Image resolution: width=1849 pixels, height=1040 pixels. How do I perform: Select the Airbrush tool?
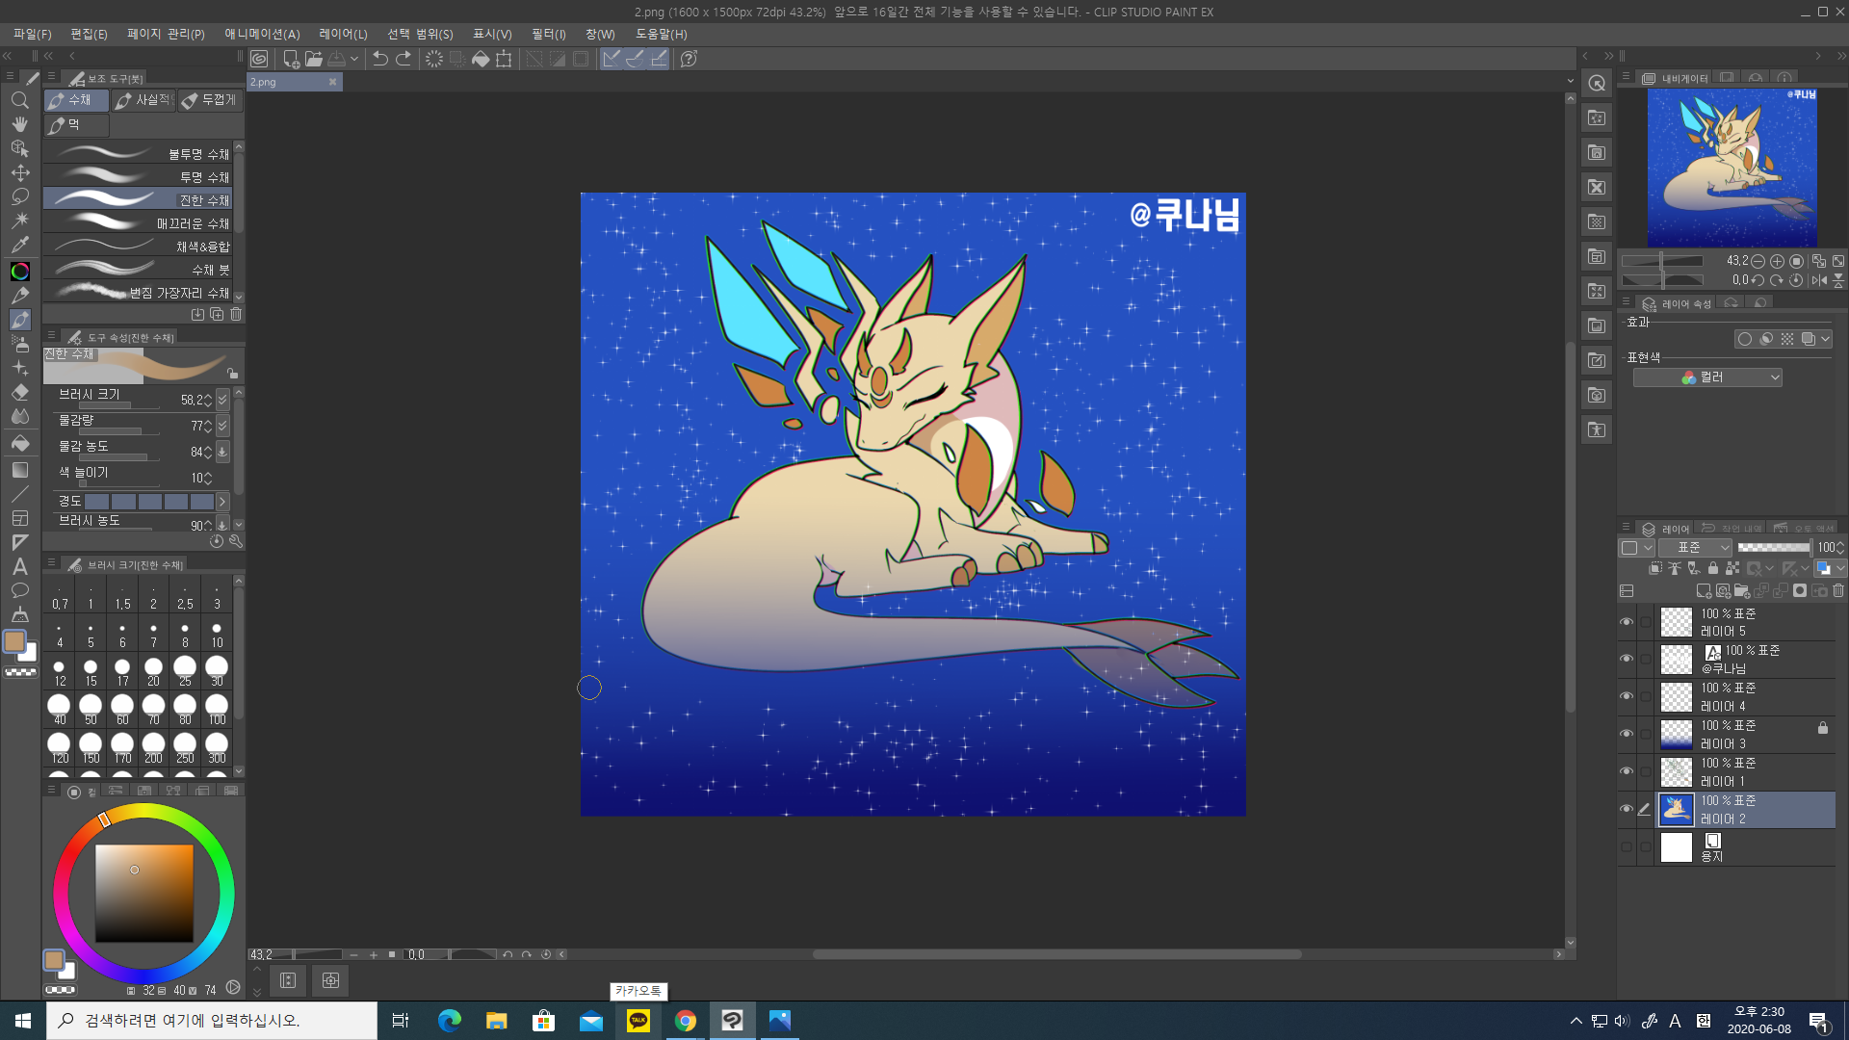[19, 344]
